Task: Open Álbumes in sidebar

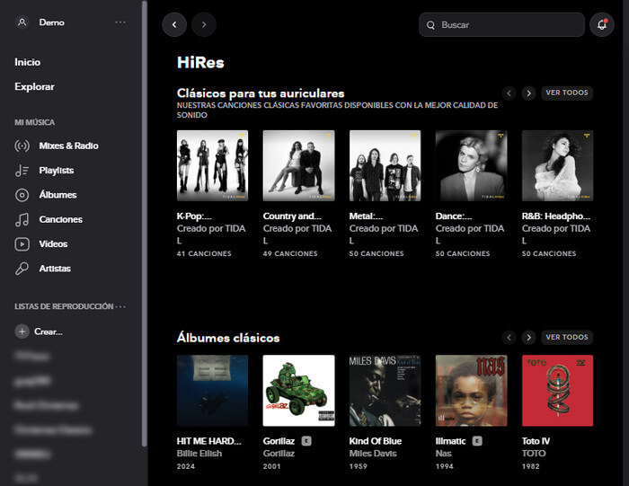Action: click(x=58, y=195)
